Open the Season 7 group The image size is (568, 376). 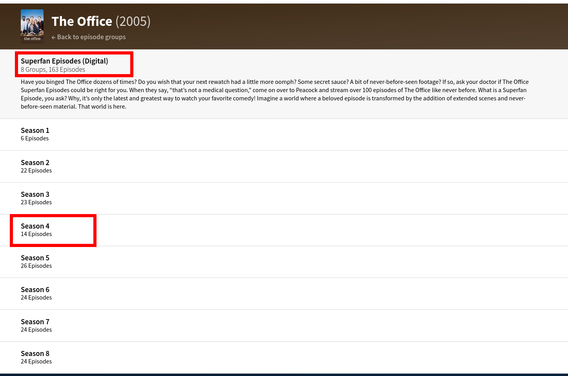point(35,322)
